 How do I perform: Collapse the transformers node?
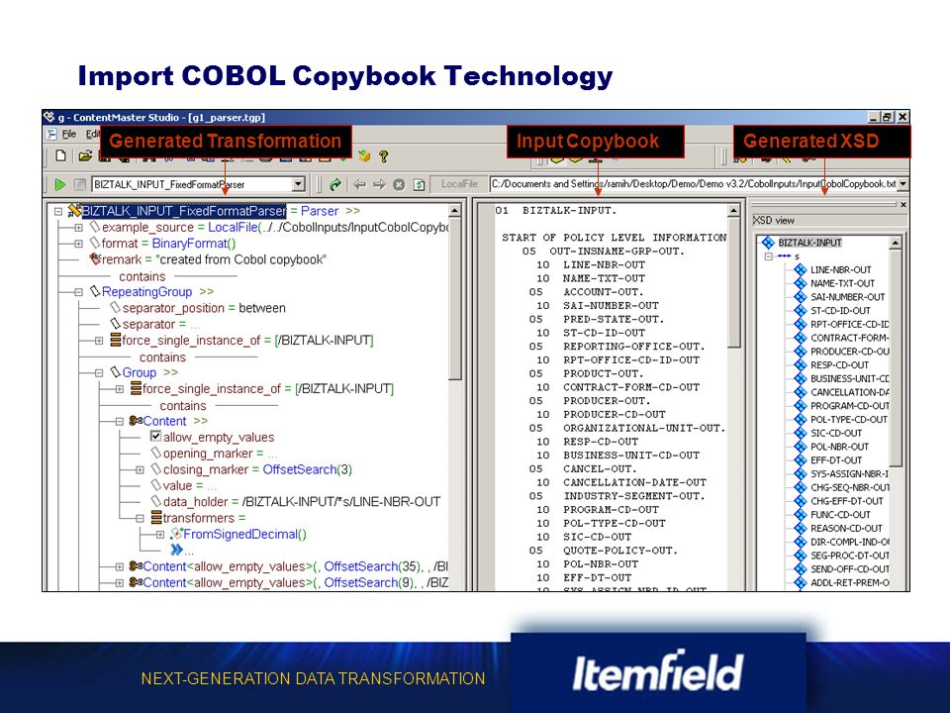click(140, 518)
